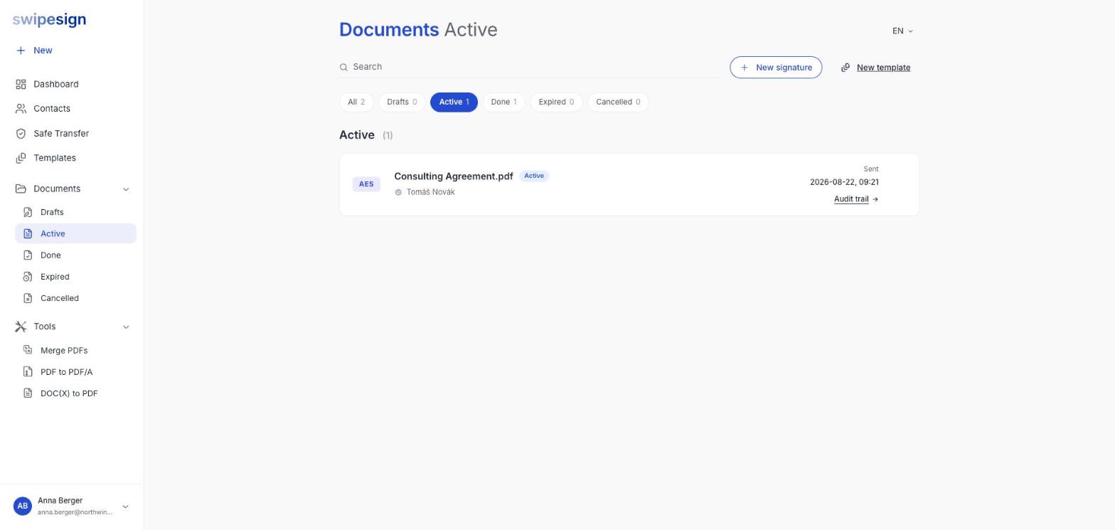1115x530 pixels.
Task: Collapse the Tools section chevron
Action: (126, 327)
